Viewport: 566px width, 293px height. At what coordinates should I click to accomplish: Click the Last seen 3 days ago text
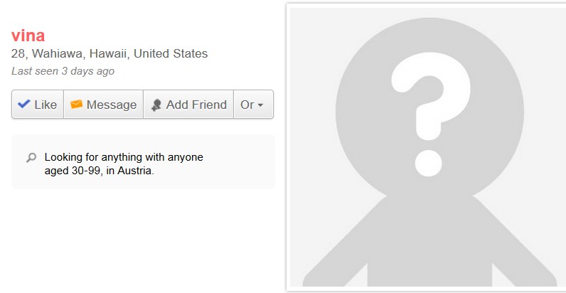point(63,71)
